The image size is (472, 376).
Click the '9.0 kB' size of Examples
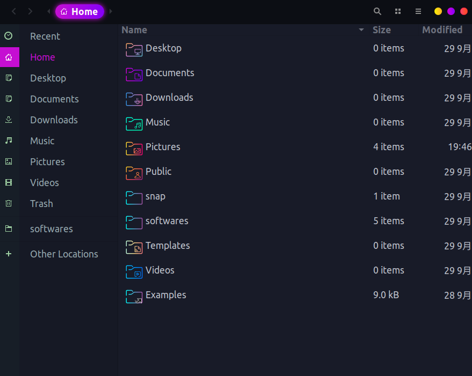(x=386, y=295)
